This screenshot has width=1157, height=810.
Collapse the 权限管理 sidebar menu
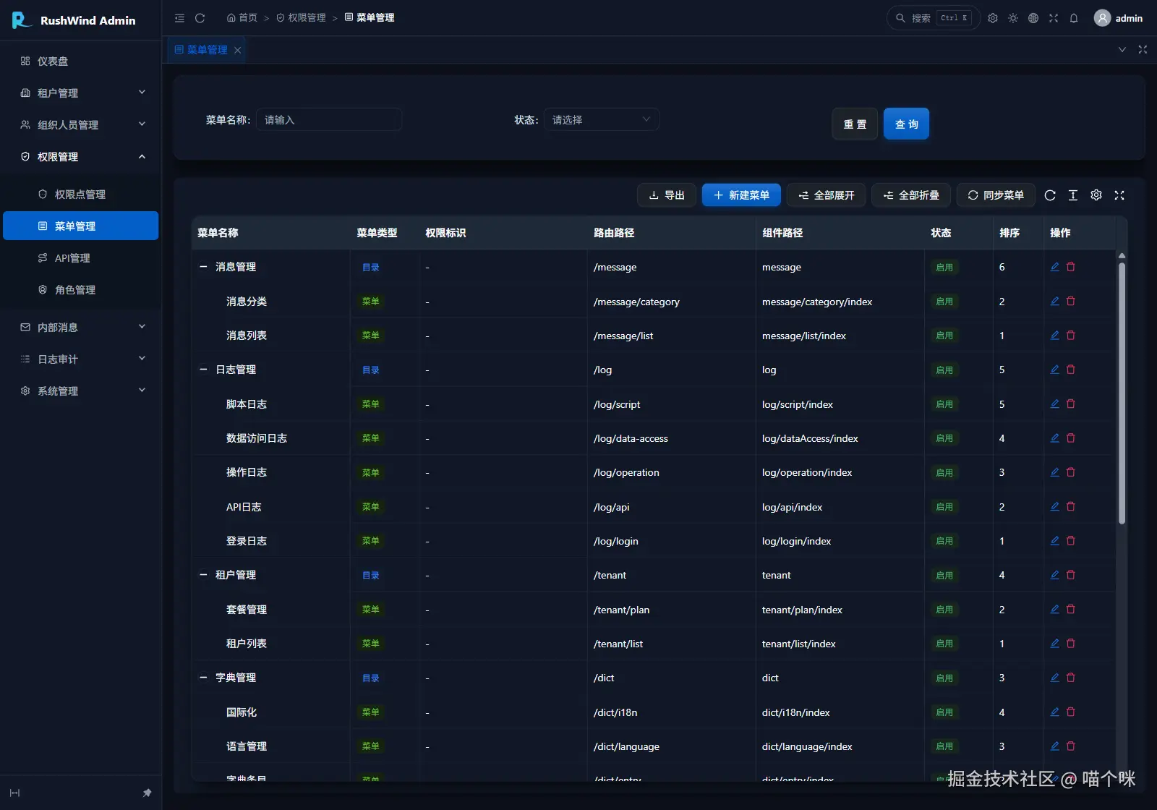pos(81,156)
